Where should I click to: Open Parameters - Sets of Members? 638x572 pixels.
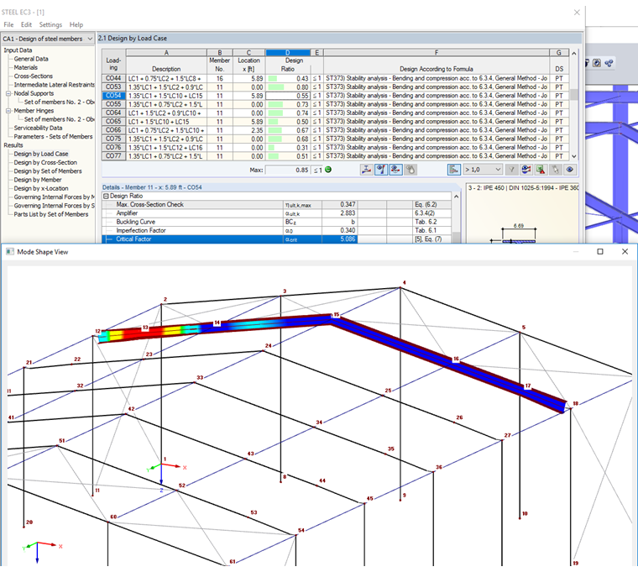[53, 136]
